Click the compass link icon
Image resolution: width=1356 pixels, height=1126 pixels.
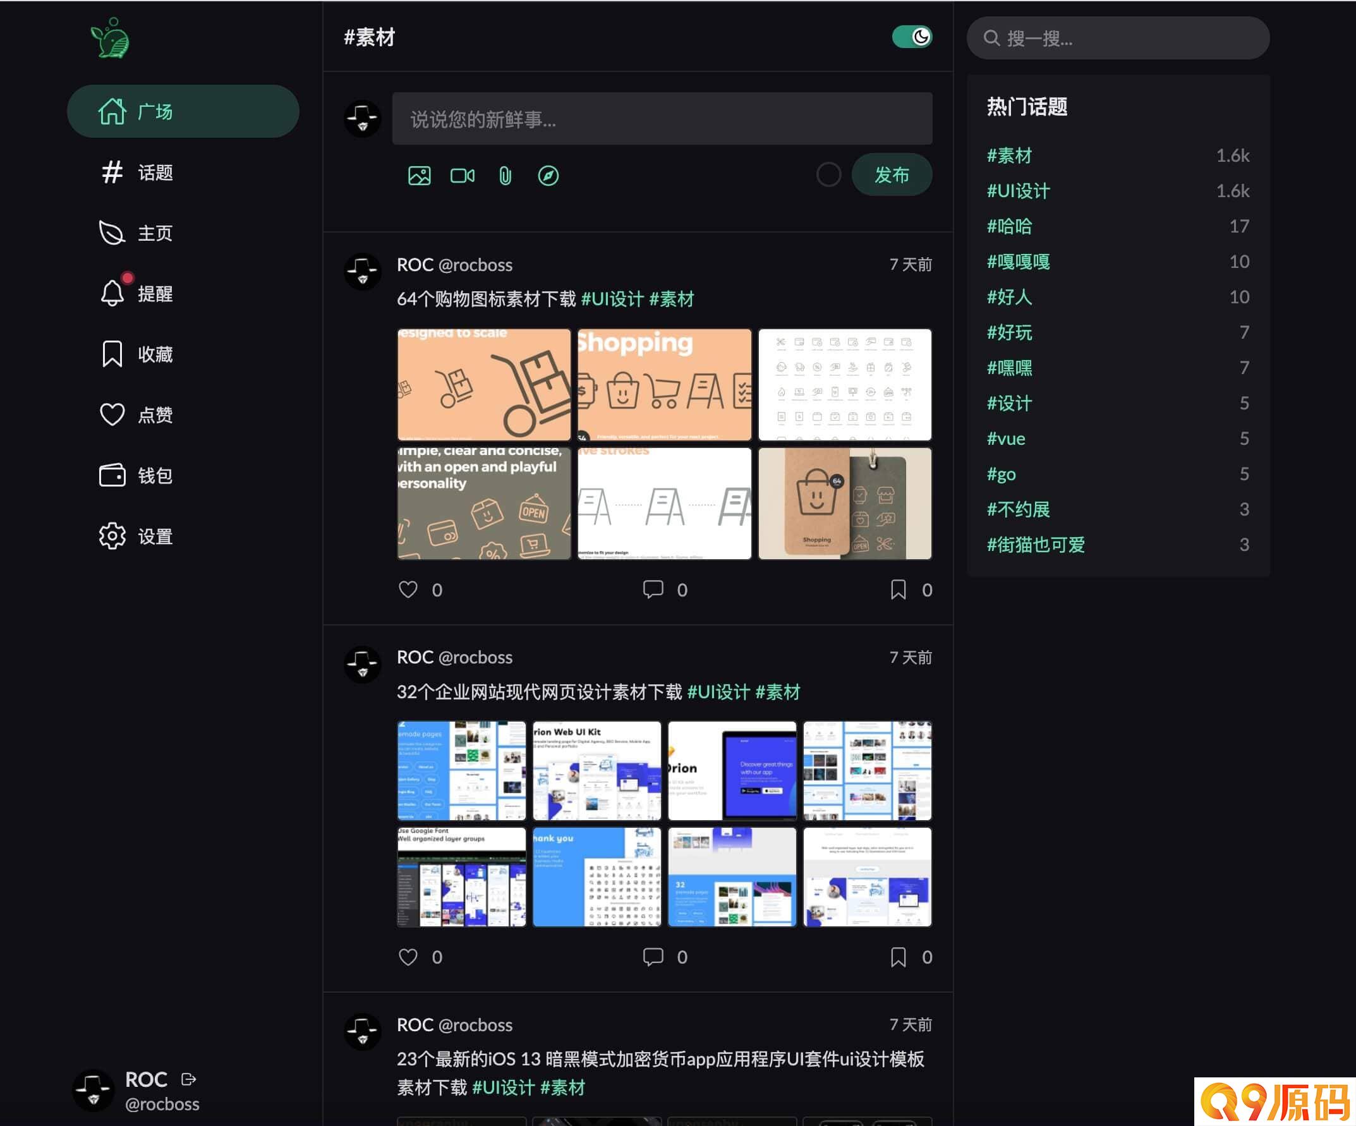[548, 176]
